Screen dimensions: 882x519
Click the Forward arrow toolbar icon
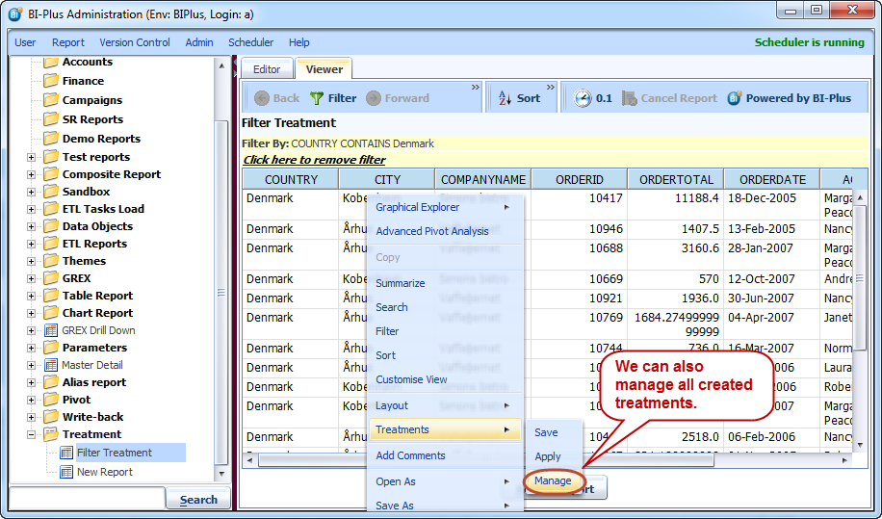(x=373, y=98)
